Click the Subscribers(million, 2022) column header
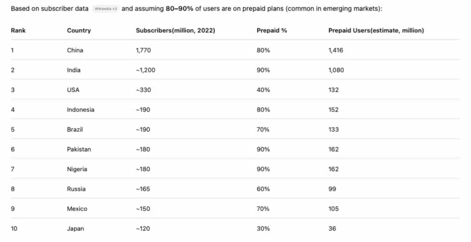This screenshot has width=471, height=242. [175, 30]
